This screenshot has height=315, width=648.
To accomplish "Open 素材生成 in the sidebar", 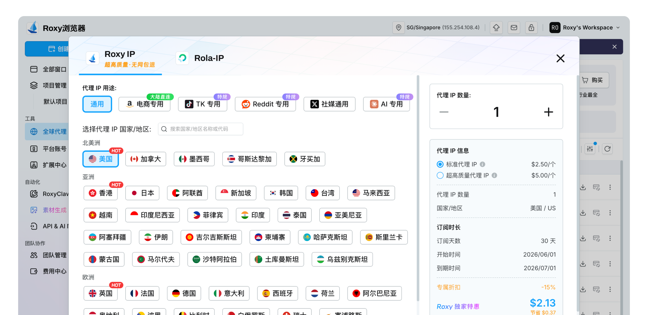I will coord(48,210).
